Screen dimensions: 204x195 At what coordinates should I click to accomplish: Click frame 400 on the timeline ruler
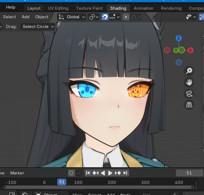coord(179,183)
